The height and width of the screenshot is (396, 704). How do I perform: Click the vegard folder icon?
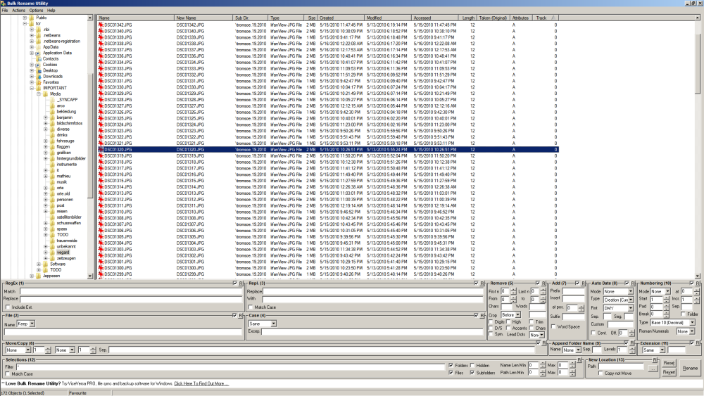[x=52, y=253]
